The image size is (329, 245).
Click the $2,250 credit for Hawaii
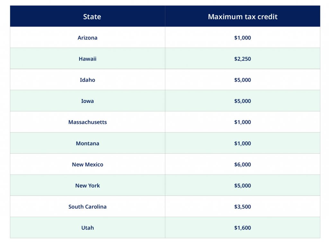coord(243,59)
